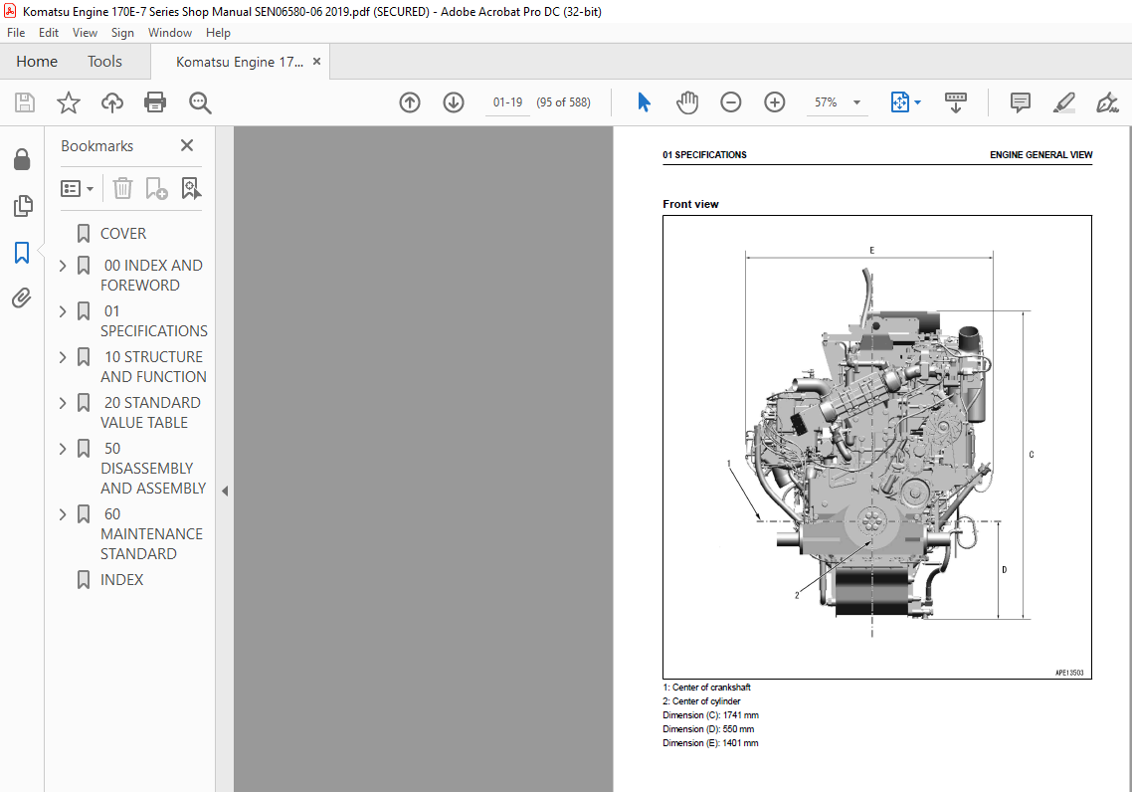The image size is (1132, 792).
Task: Expand 01 SPECIFICATIONS bookmark
Action: tap(63, 311)
